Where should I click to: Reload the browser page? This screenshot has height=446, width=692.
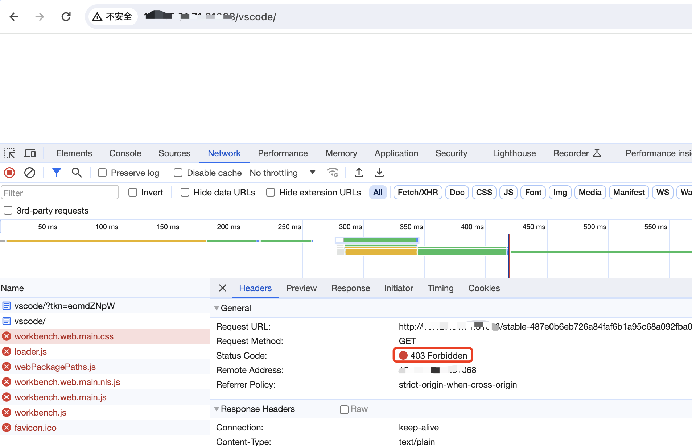click(x=66, y=17)
